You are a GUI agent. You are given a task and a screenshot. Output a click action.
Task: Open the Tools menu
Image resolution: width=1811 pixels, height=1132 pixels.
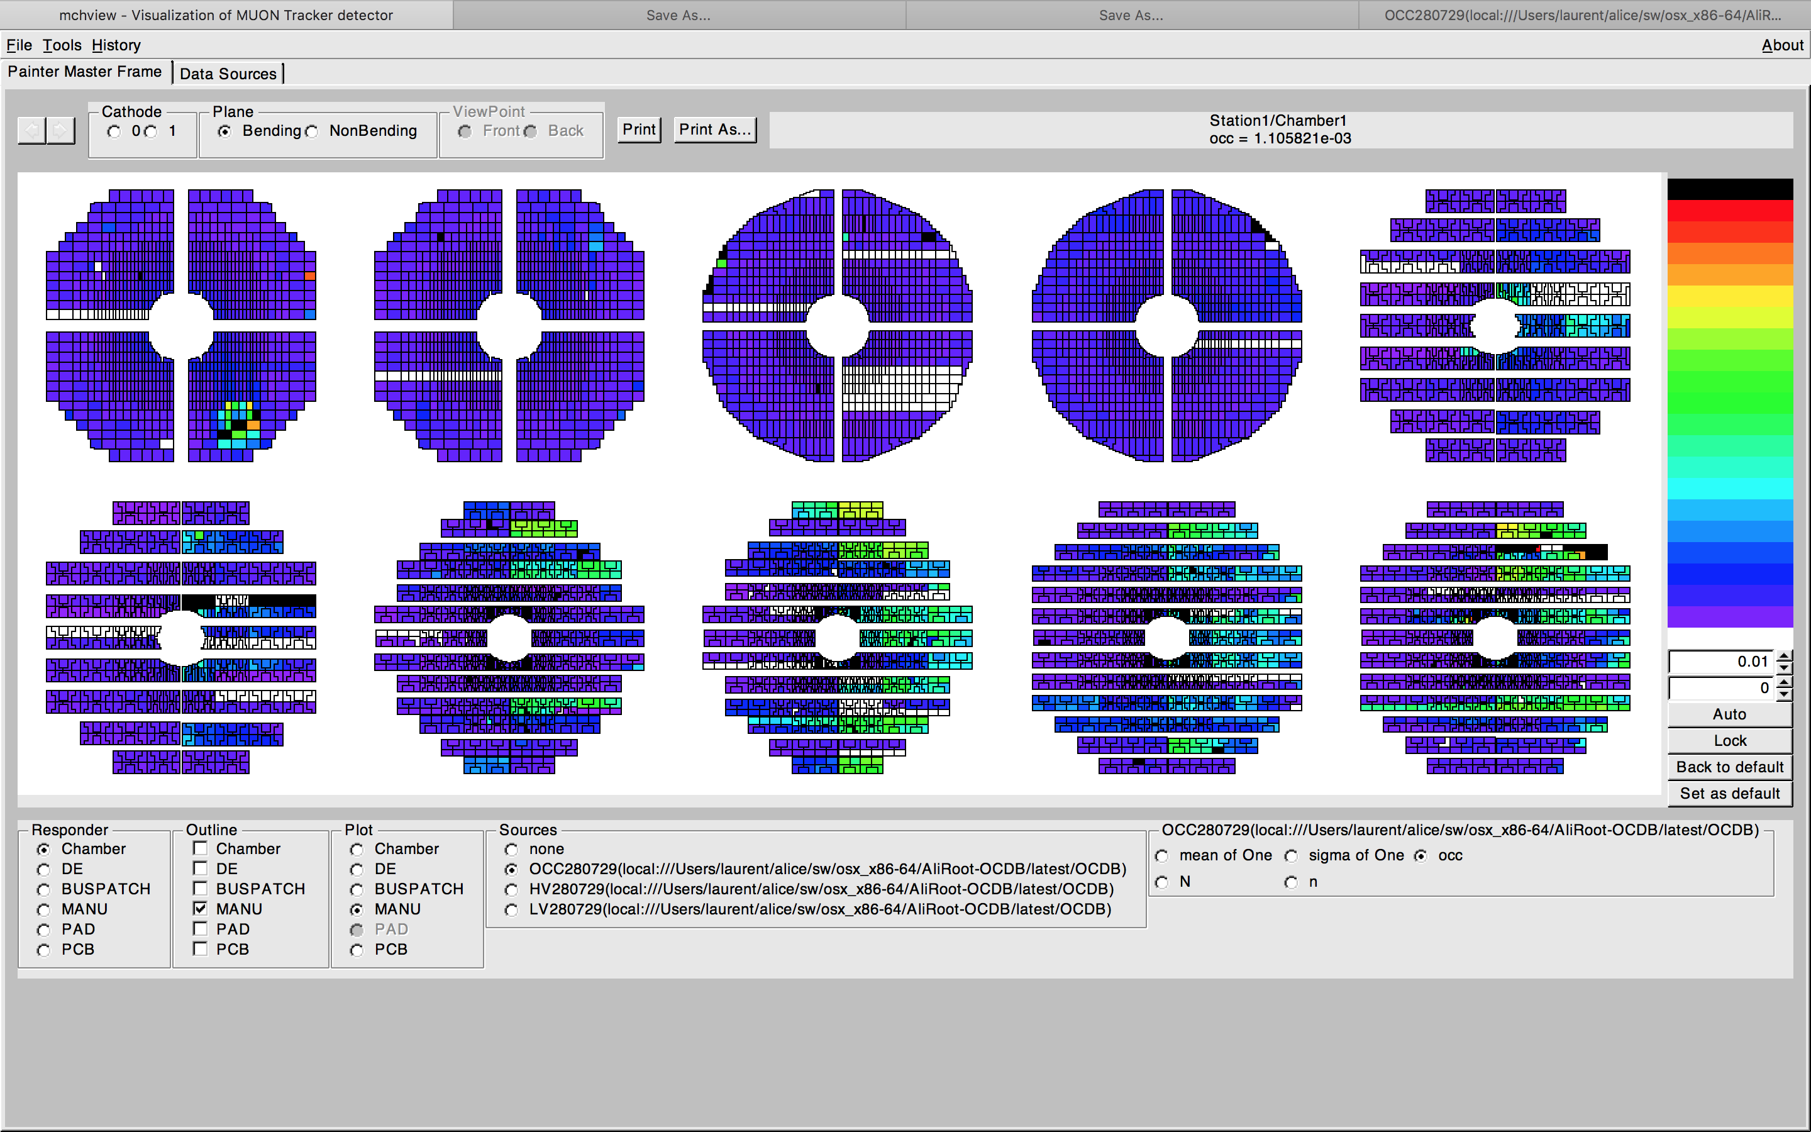pyautogui.click(x=62, y=45)
